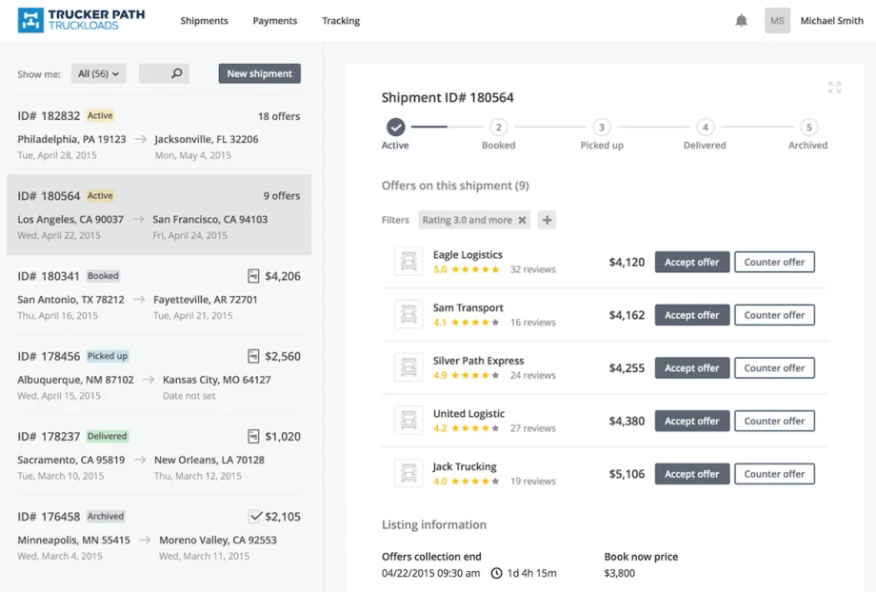Open the Shipments menu
The width and height of the screenshot is (876, 592).
pos(204,21)
